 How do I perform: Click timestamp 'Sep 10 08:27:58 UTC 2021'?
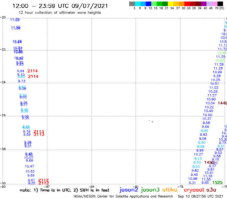tap(201, 196)
